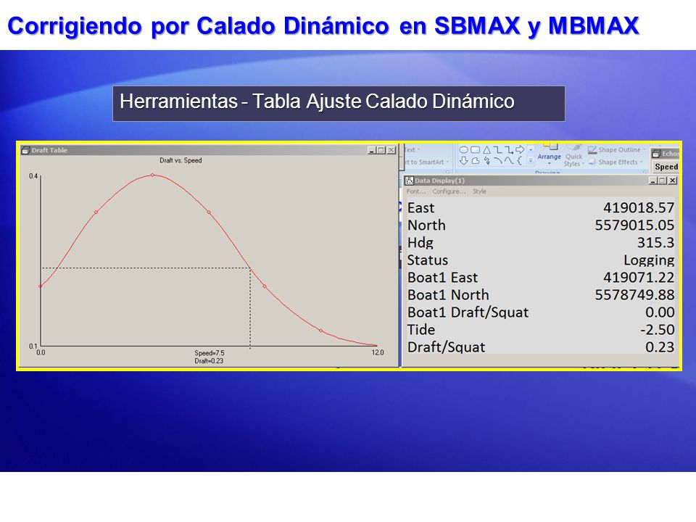Click the Boat1 North value 5578749.88
Screen dimensions: 696x522
click(x=634, y=295)
